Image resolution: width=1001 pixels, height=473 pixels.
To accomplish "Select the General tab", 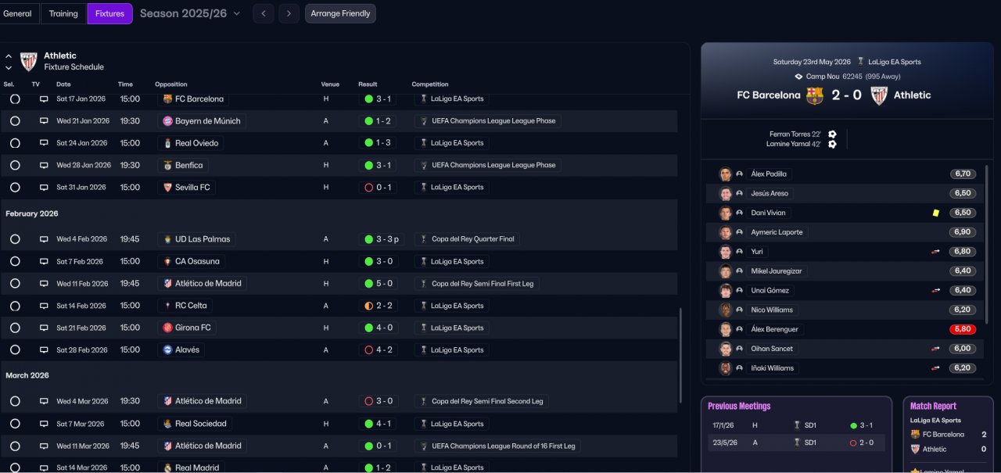I will pos(17,13).
